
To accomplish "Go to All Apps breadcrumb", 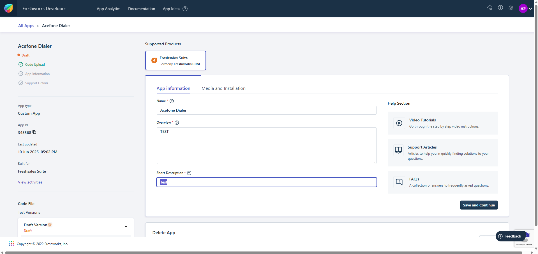I will [x=26, y=26].
